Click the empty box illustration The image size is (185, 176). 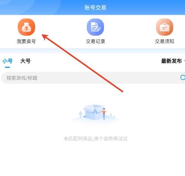94,112
